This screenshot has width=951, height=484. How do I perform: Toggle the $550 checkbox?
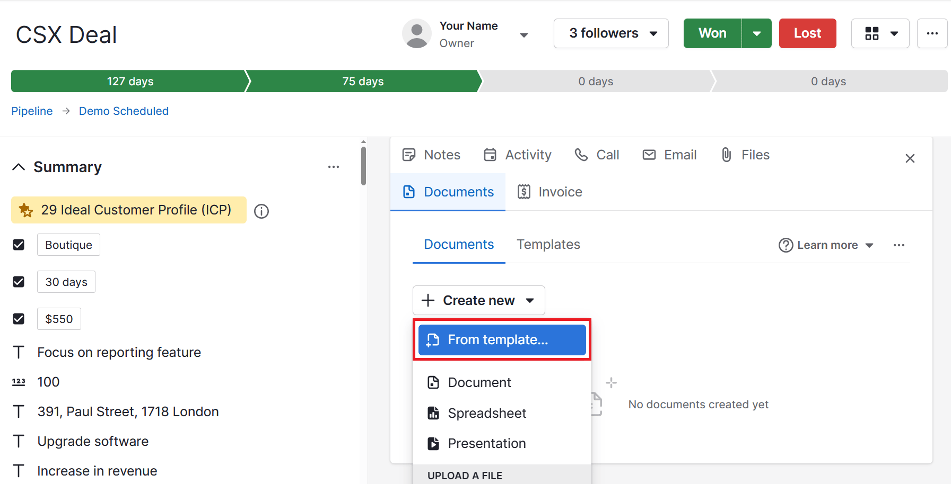pos(19,319)
